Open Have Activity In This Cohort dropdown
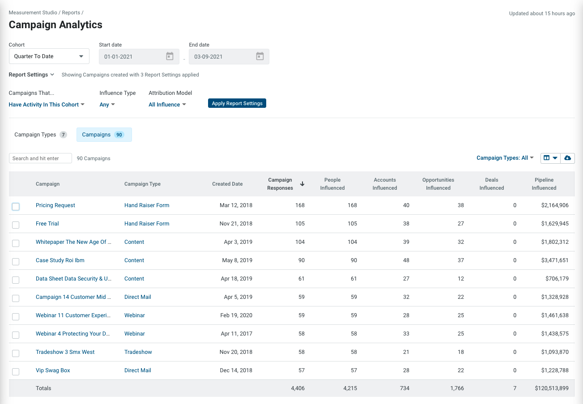583x404 pixels. click(47, 105)
